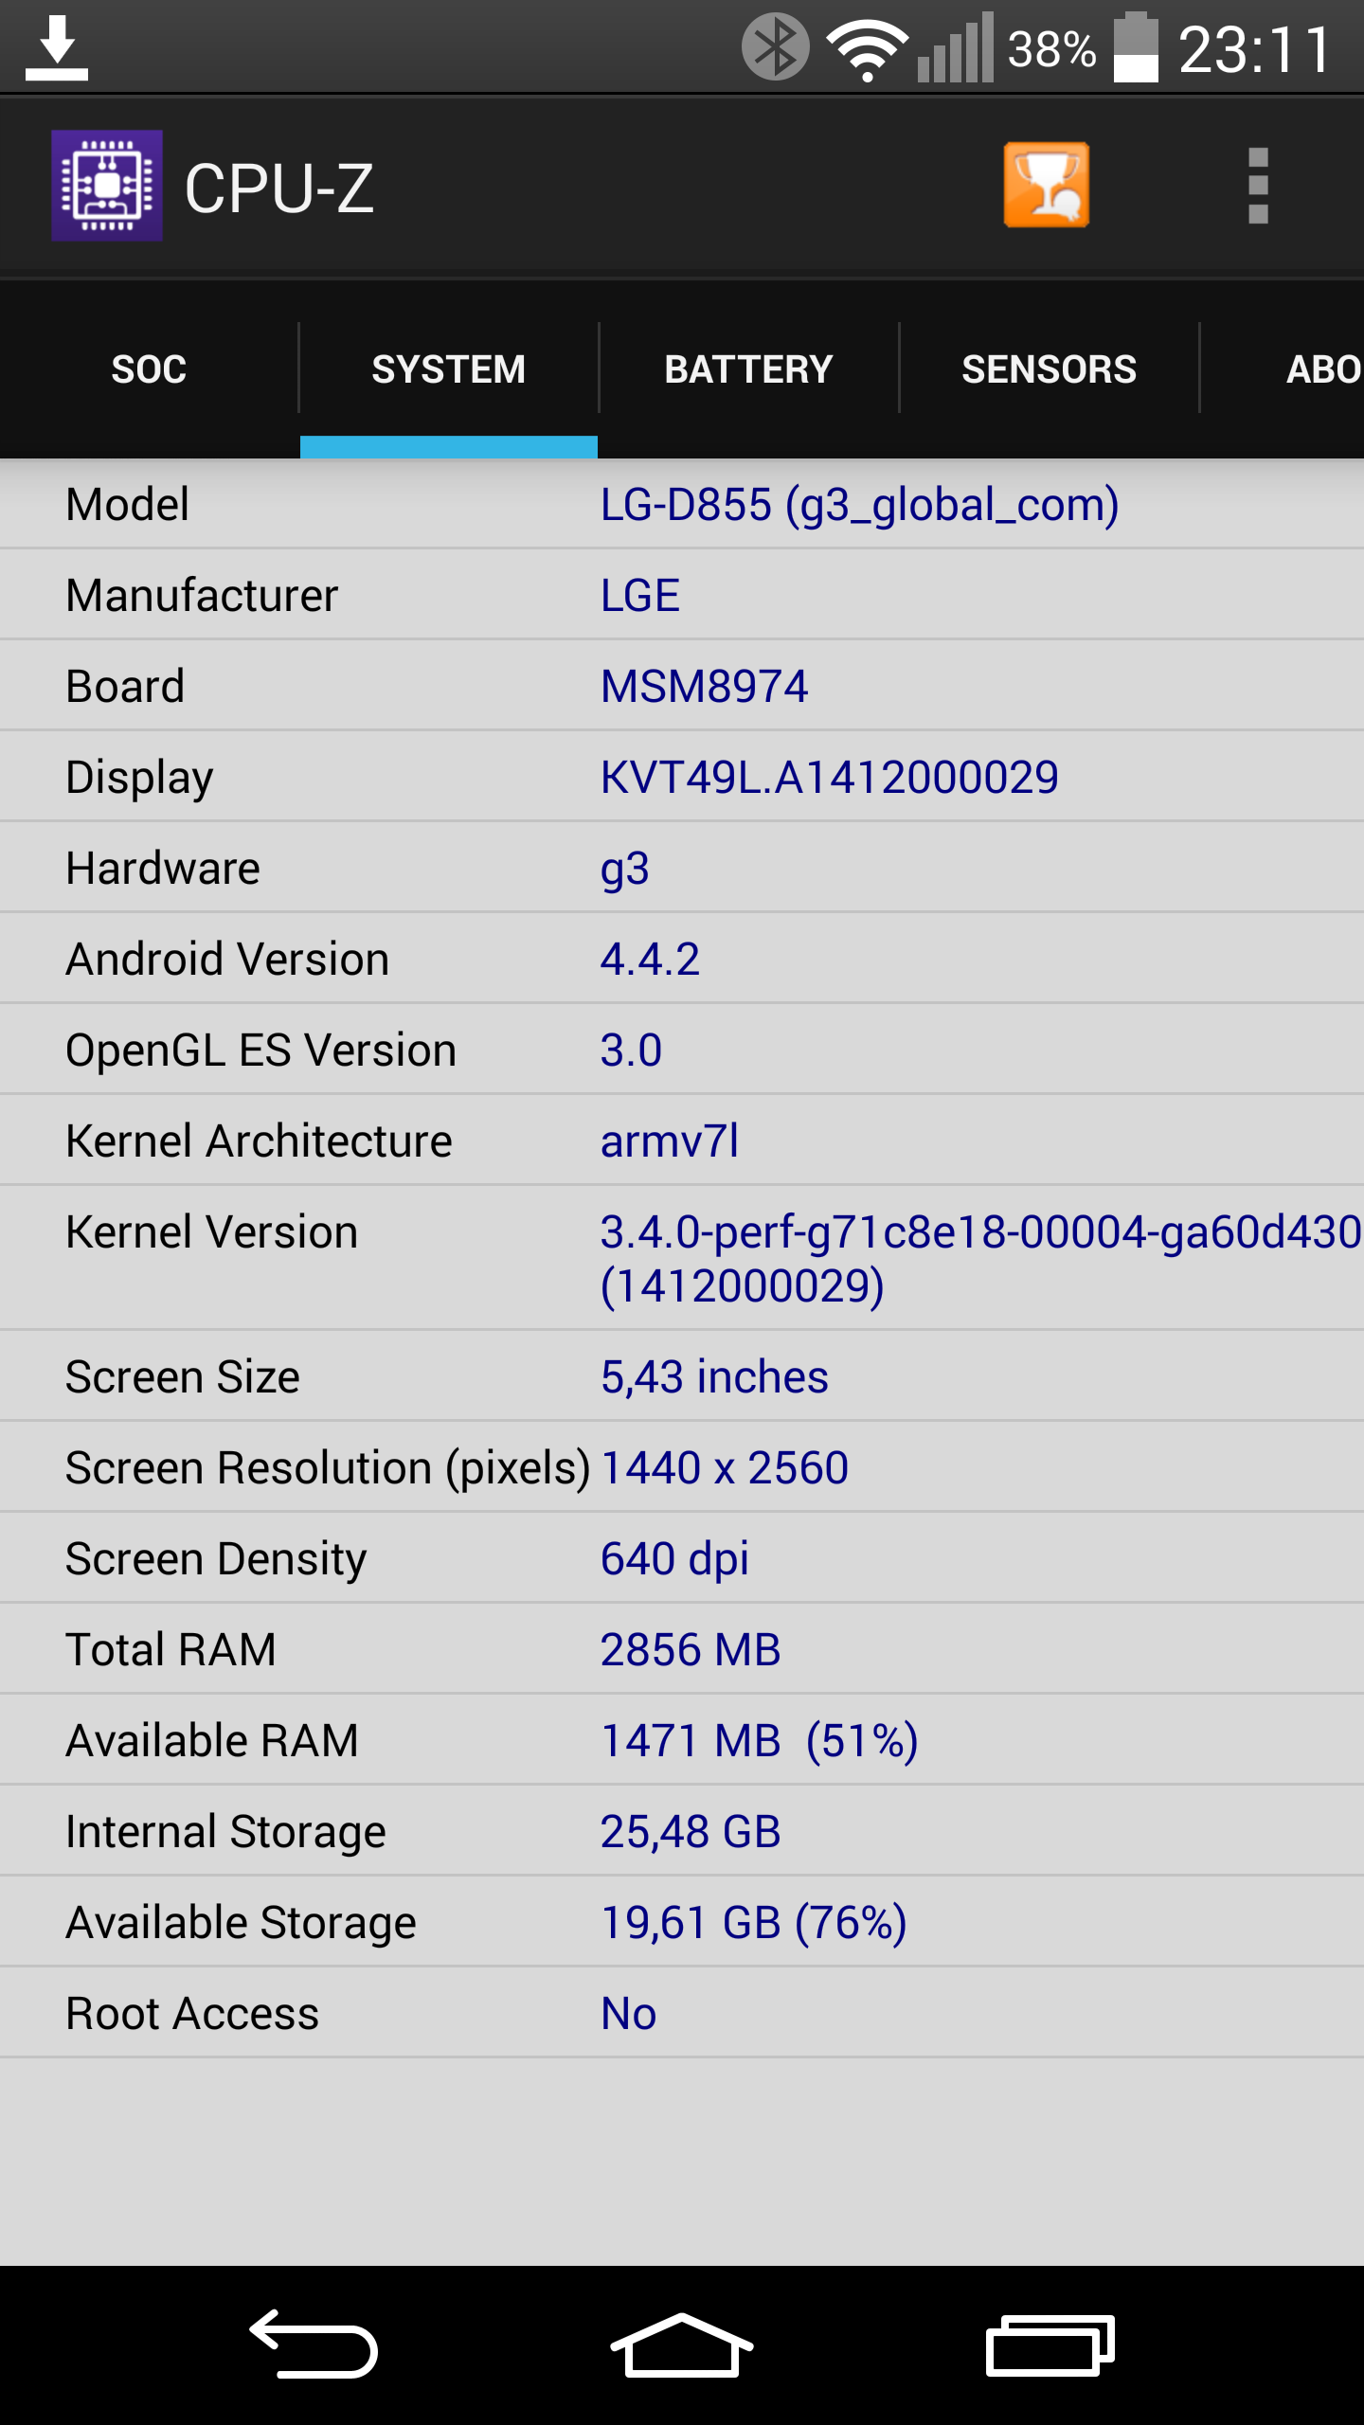The width and height of the screenshot is (1364, 2425).
Task: Tap the Total RAM row label
Action: pyautogui.click(x=170, y=1650)
